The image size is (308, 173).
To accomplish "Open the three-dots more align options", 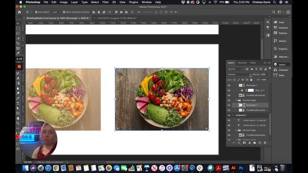I will coord(139,12).
